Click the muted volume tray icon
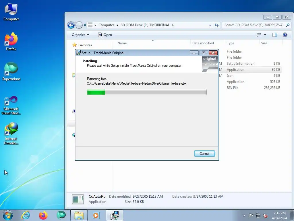This screenshot has height=221, width=294. (x=265, y=216)
